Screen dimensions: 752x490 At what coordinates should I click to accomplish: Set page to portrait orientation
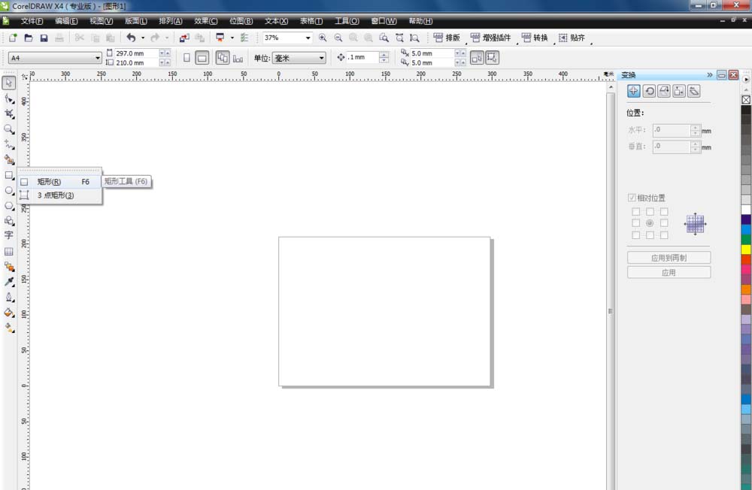pos(186,58)
